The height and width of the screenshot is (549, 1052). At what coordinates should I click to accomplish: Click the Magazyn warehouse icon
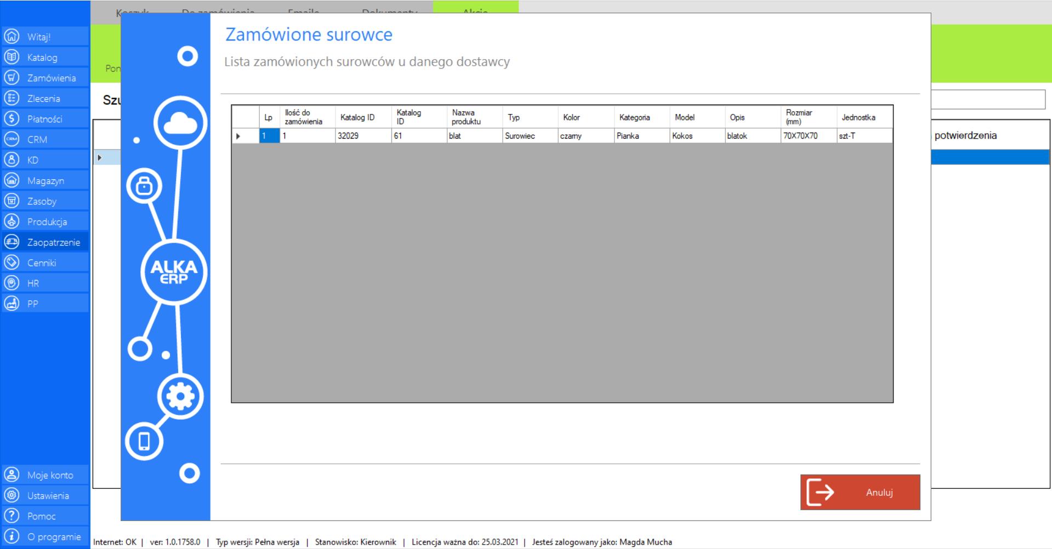11,181
